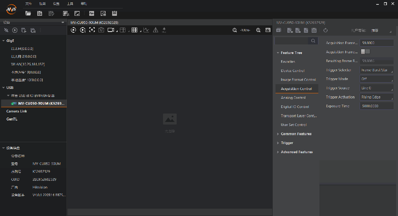Select Image Format Control in feature tree
The height and width of the screenshot is (216, 398).
(x=298, y=80)
